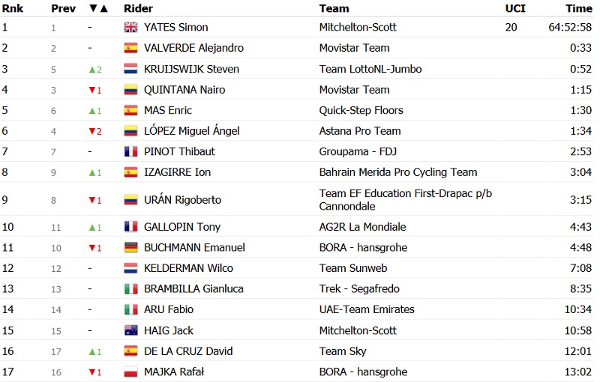Open Mitchelton-Scott team link in first row
This screenshot has width=600, height=382.
pos(358,28)
